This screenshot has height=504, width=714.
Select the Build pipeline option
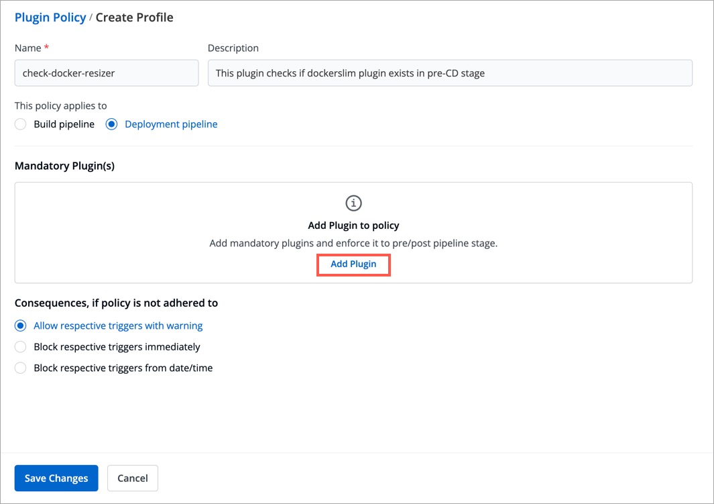point(20,124)
